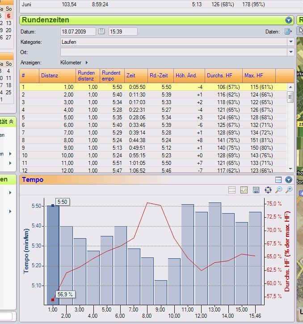Click the laps table scroll-down arrow
The height and width of the screenshot is (324, 303).
(x=290, y=169)
